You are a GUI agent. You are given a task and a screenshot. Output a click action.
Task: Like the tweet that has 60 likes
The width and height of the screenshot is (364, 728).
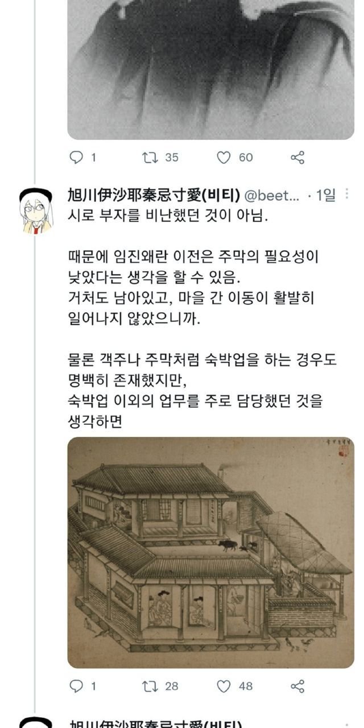(224, 158)
